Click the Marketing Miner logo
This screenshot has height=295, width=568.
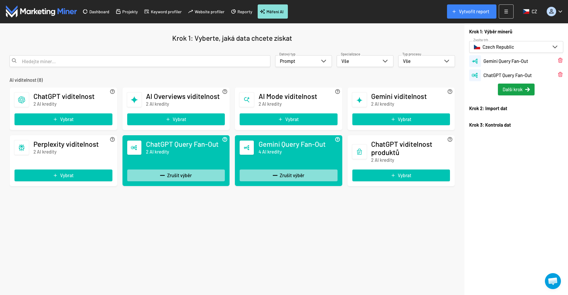[41, 12]
